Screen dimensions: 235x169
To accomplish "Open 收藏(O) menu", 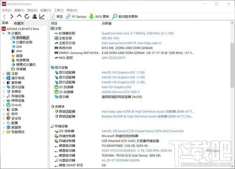I will pos(46,10).
